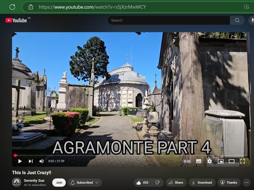Switch to theater mode
254x190 pixels.
tap(232, 161)
